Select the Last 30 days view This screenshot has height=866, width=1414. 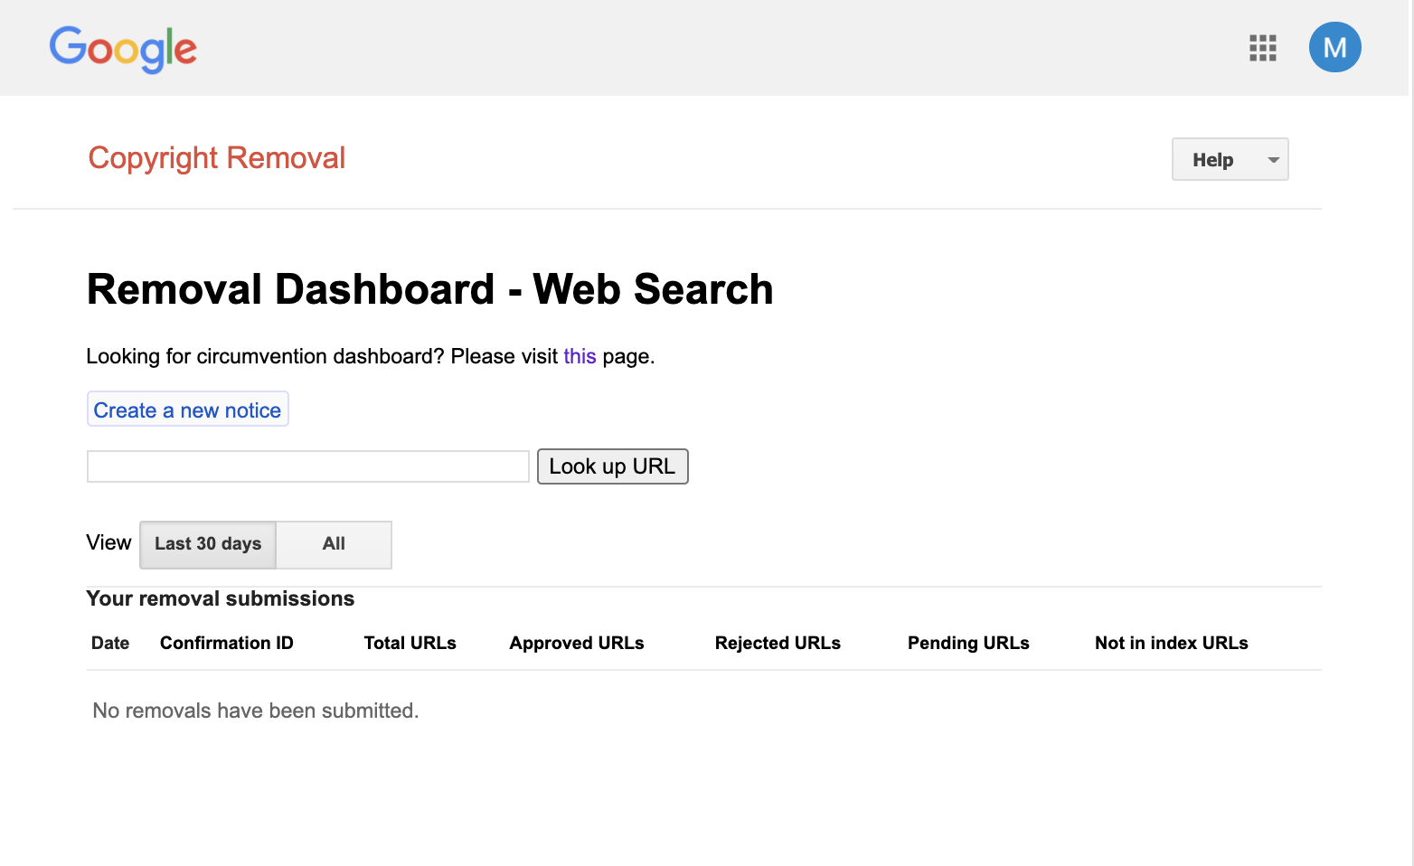tap(208, 544)
